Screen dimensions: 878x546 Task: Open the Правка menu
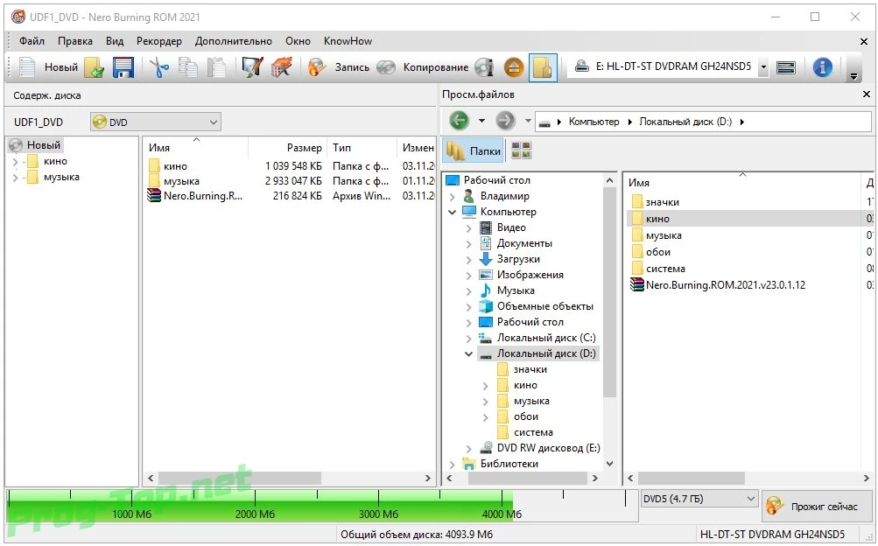click(x=75, y=41)
